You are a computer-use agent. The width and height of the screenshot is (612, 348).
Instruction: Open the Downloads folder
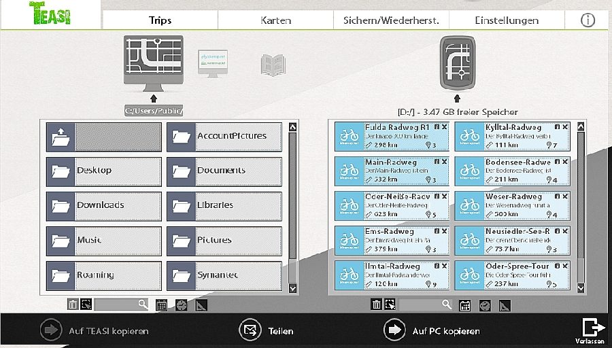tap(103, 207)
